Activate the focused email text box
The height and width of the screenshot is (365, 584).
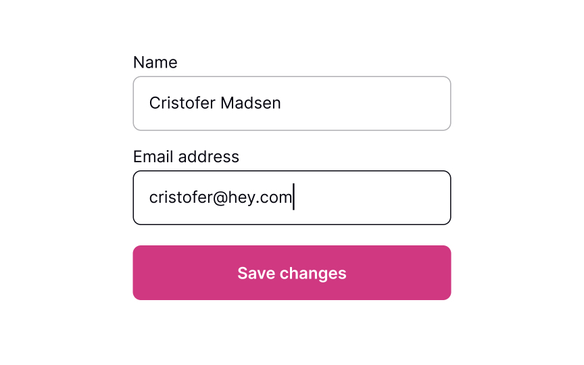pyautogui.click(x=292, y=197)
